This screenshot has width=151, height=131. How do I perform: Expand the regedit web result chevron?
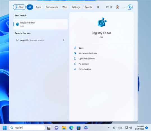[x=64, y=40]
